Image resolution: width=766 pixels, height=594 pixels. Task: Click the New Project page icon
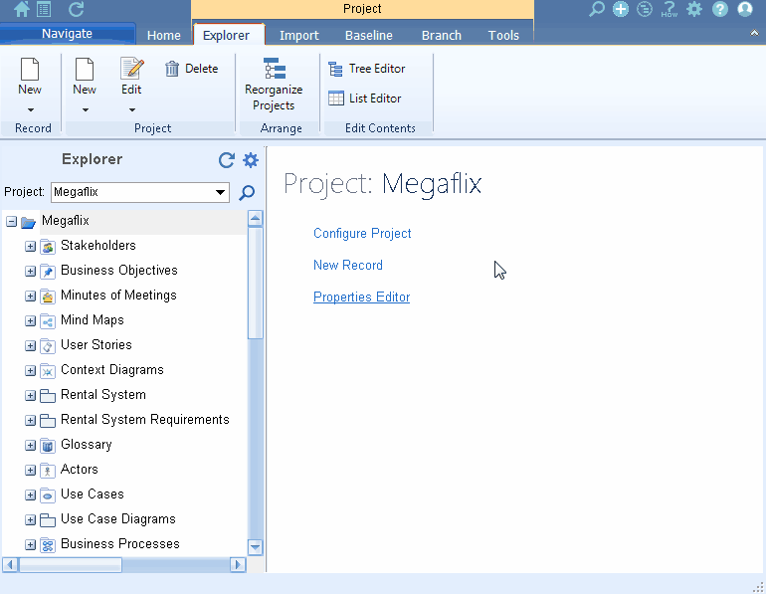pyautogui.click(x=85, y=69)
